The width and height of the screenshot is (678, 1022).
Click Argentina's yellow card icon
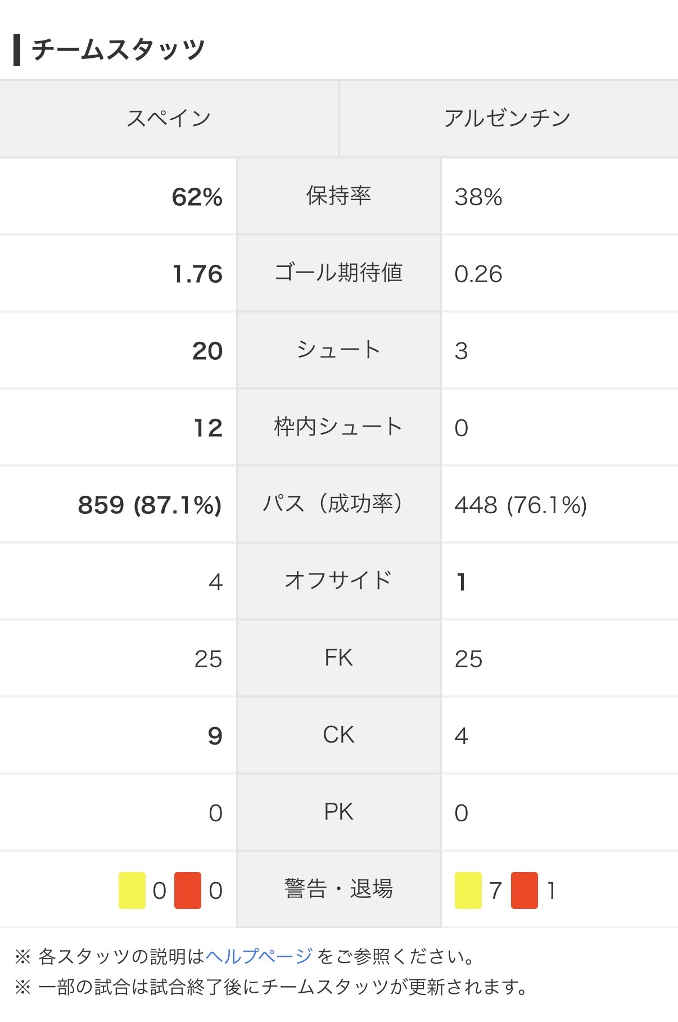(x=468, y=890)
